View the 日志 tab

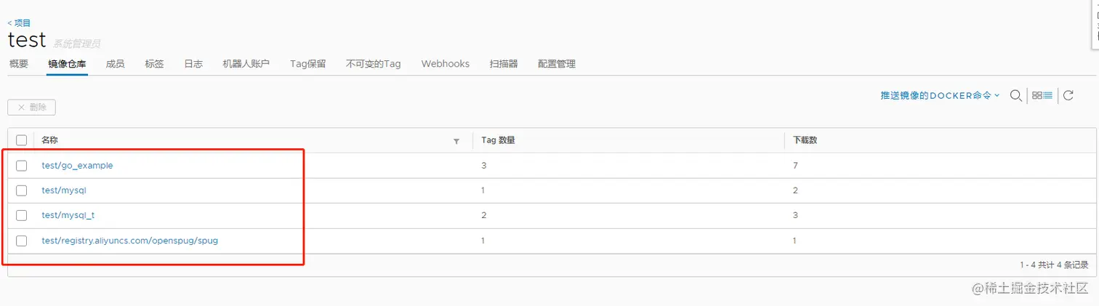pyautogui.click(x=193, y=64)
